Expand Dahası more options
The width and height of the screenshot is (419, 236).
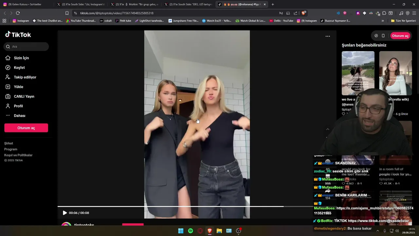click(15, 116)
